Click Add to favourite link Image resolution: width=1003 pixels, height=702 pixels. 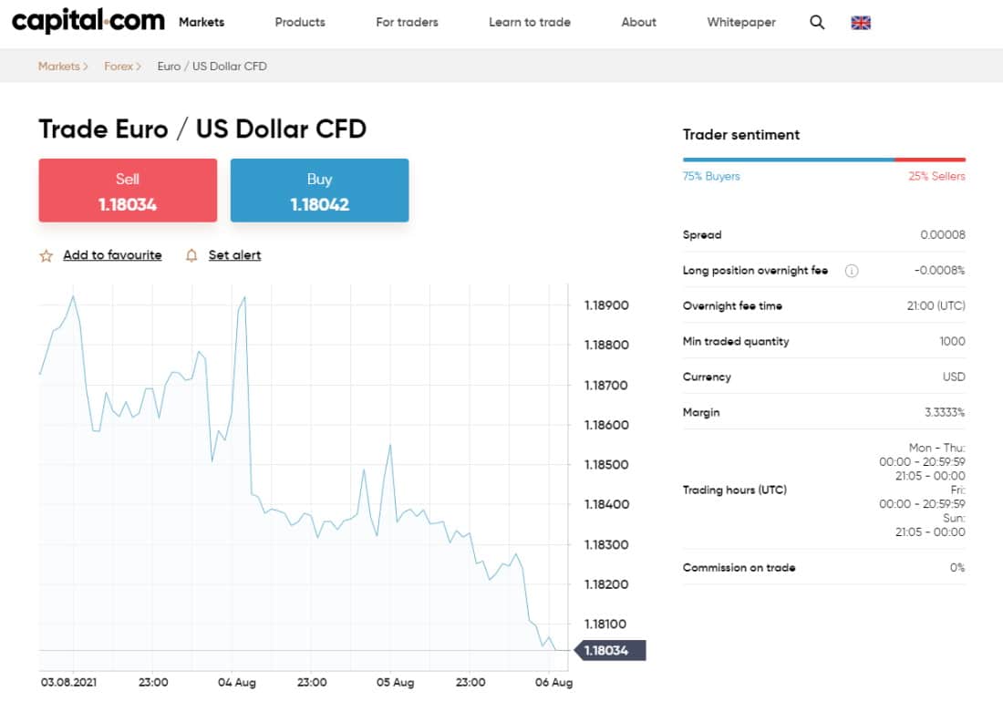(112, 255)
